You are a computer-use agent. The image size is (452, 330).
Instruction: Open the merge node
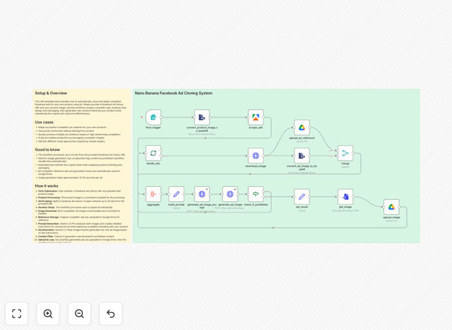[346, 153]
